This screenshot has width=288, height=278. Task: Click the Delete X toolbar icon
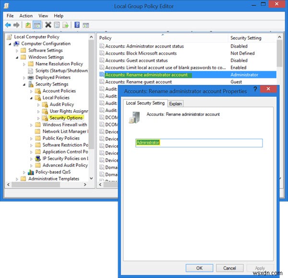point(48,25)
